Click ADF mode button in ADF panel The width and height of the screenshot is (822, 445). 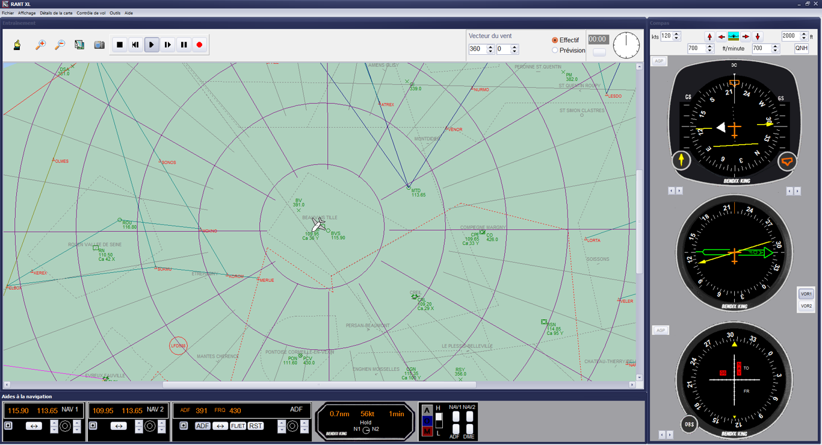point(203,426)
